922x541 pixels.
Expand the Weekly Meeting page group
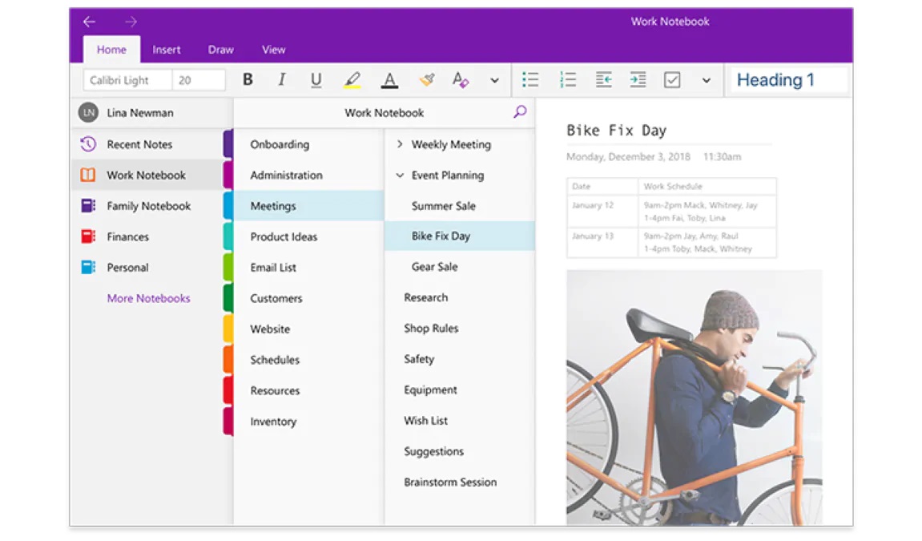pyautogui.click(x=400, y=144)
